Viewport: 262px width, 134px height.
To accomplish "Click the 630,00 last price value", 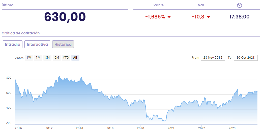I will point(65,17).
